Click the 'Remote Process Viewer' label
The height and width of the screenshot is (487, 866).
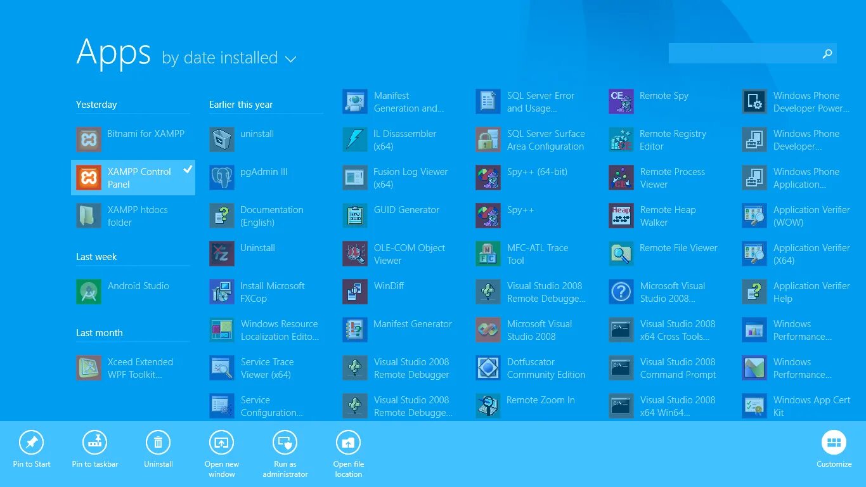(x=673, y=178)
